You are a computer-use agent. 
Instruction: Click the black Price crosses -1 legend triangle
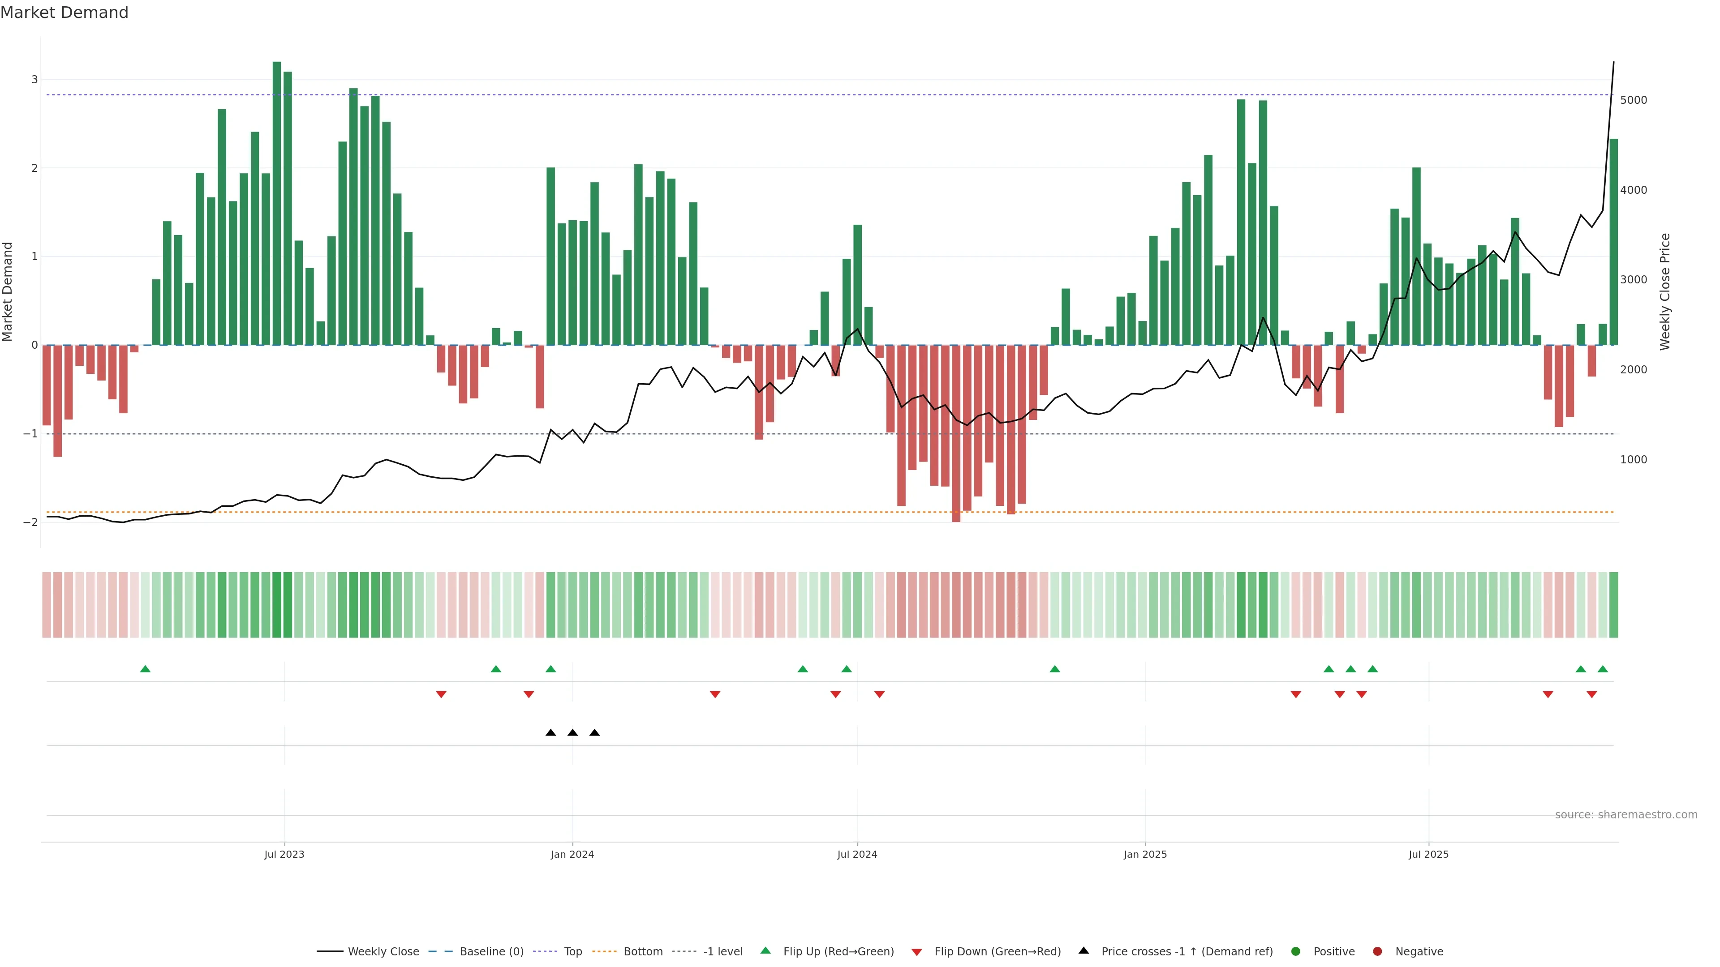[x=1084, y=951]
